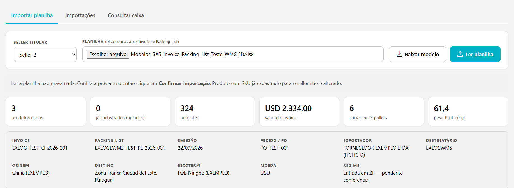This screenshot has height=188, width=514.
Task: Click the já cadastrados (pulados) card
Action: click(130, 112)
